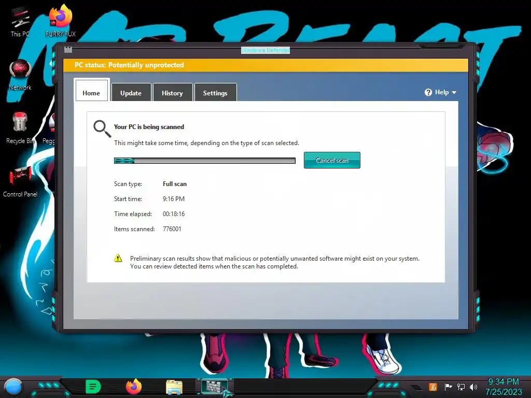The image size is (531, 398).
Task: Expand the Help dropdown arrow
Action: (454, 92)
